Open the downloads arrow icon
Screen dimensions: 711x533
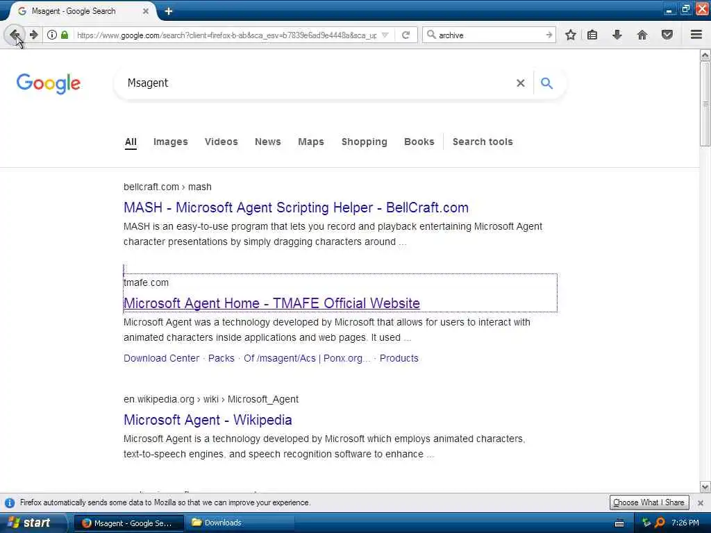click(617, 35)
